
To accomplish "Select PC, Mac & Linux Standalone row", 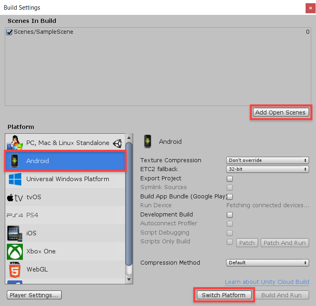I will click(65, 143).
